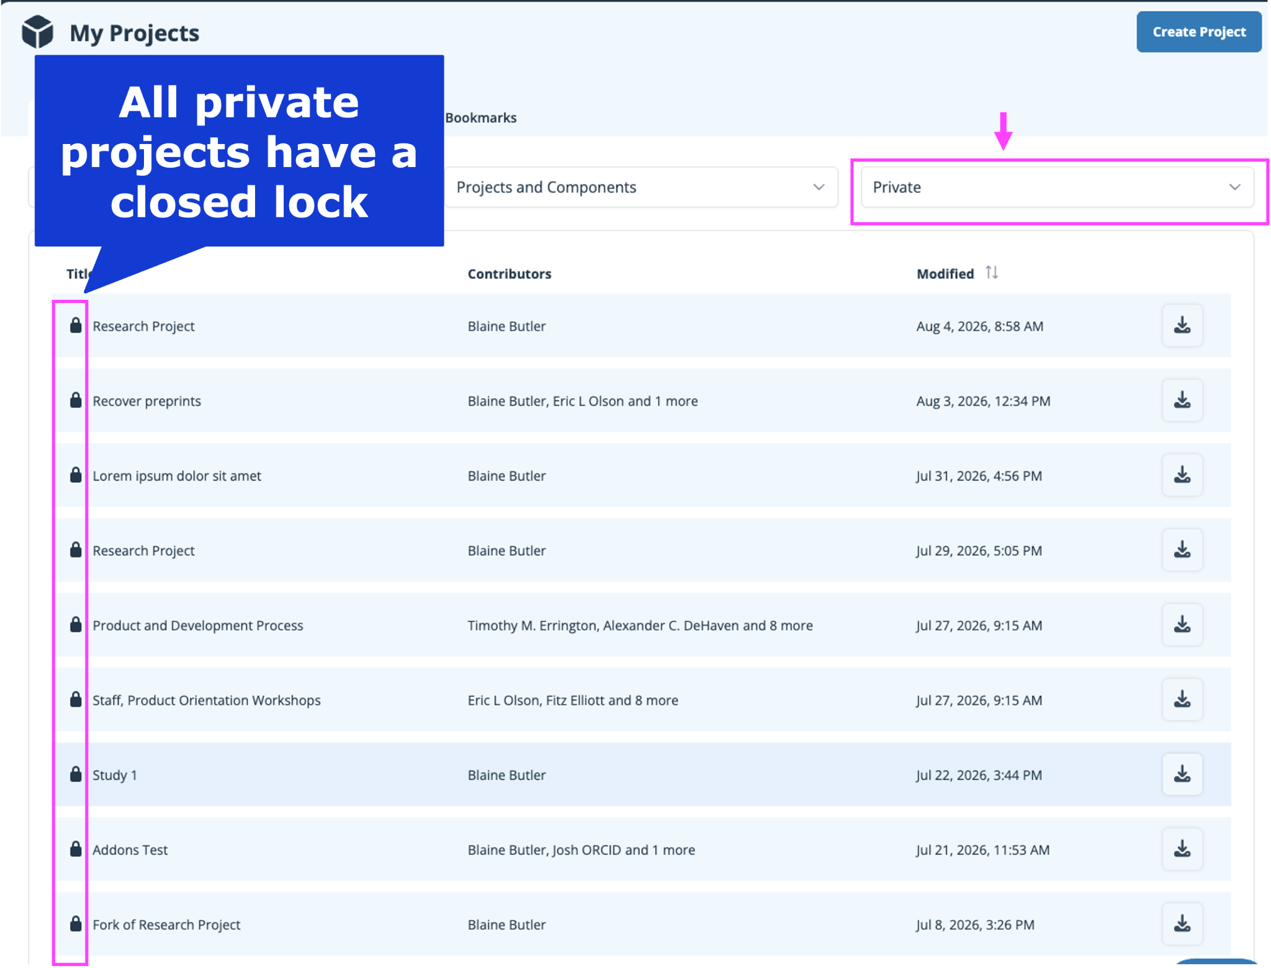
Task: Open the Private visibility filter dropdown
Action: 1057,187
